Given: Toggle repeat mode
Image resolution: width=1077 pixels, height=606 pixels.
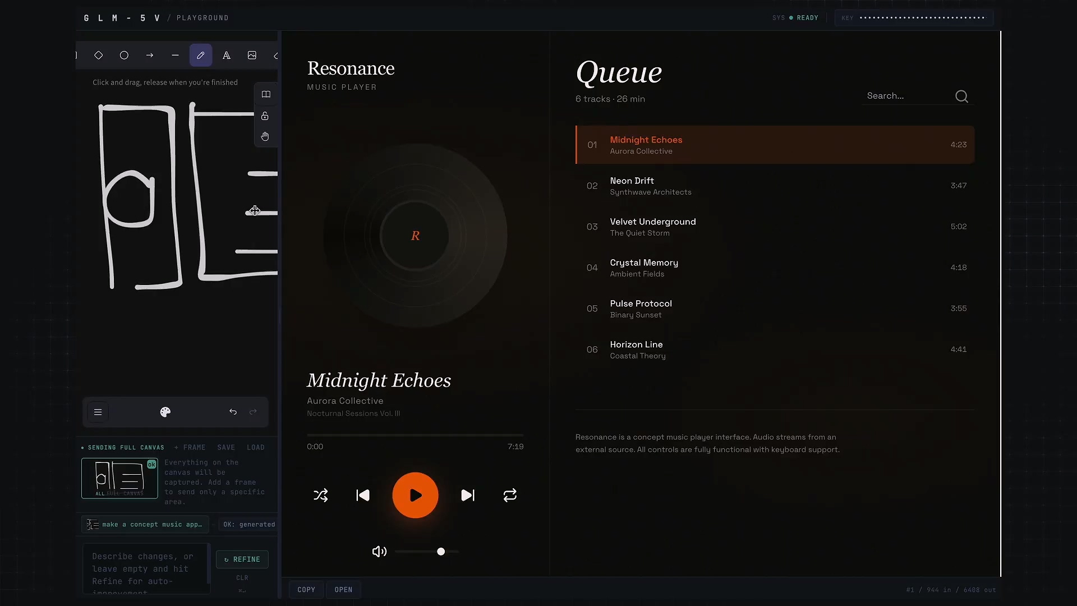Looking at the screenshot, I should pos(510,495).
